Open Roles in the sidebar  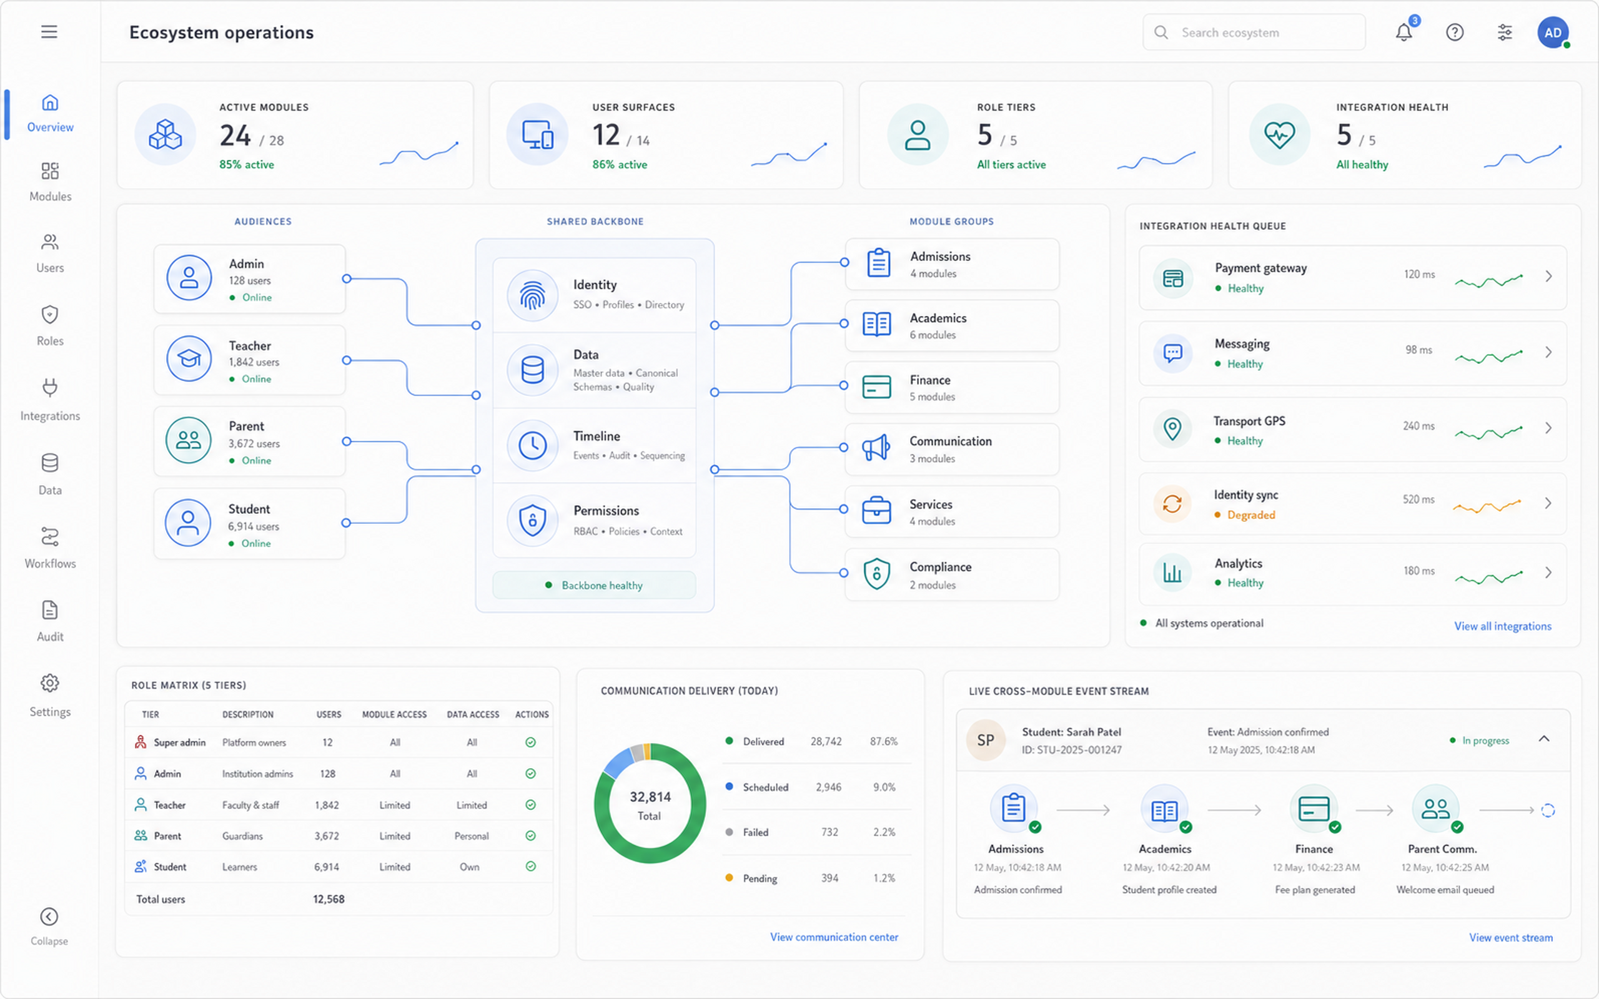[x=50, y=327]
